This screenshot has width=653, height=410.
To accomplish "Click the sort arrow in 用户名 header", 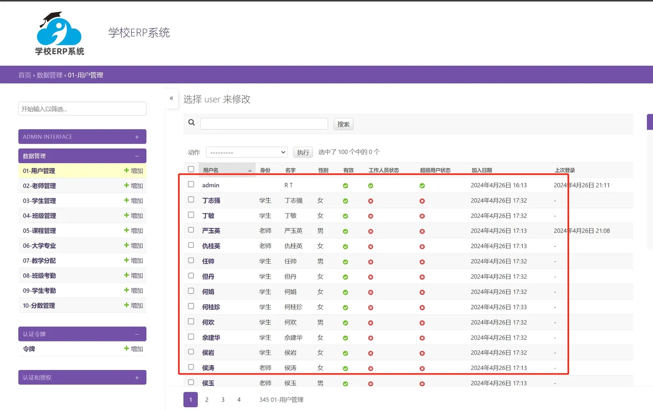I will tap(250, 171).
